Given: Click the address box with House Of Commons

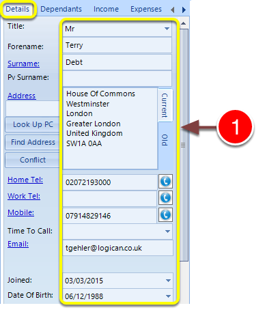Looking at the screenshot, I should click(110, 128).
